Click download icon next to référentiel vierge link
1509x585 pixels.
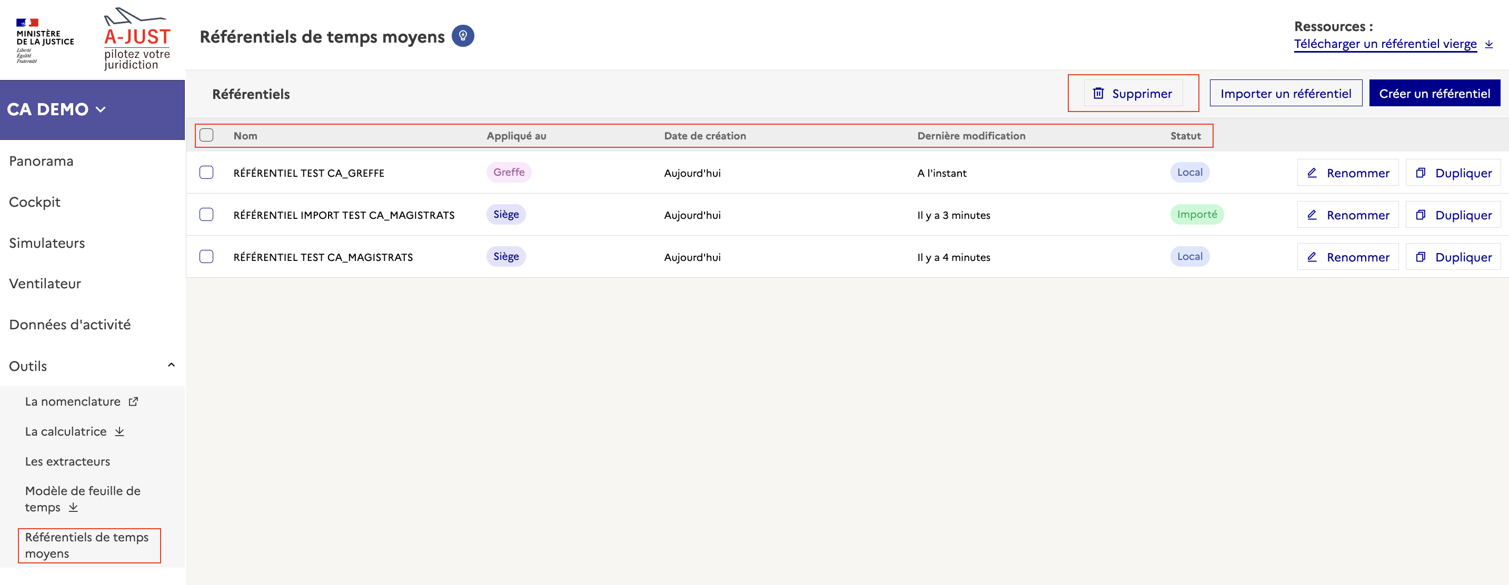point(1488,44)
